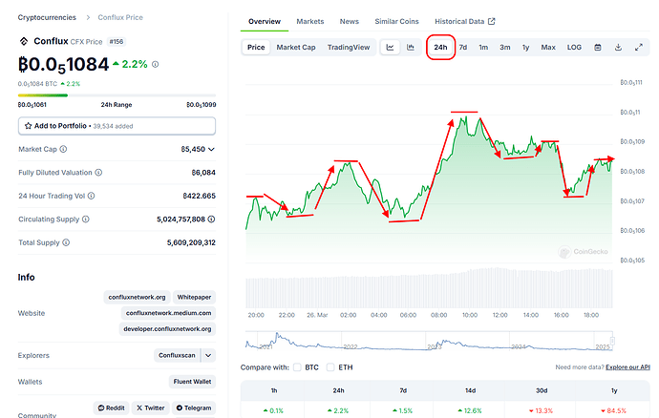Screen dimensions: 659x418
Task: Click the download chart data icon
Action: (618, 48)
